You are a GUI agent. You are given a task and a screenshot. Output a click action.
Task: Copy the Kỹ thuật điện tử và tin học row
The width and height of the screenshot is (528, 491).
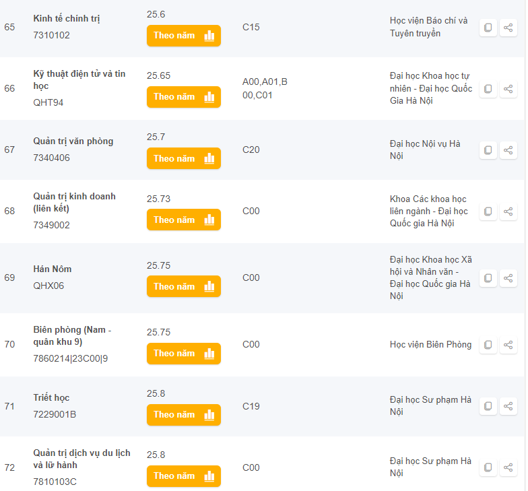point(488,89)
